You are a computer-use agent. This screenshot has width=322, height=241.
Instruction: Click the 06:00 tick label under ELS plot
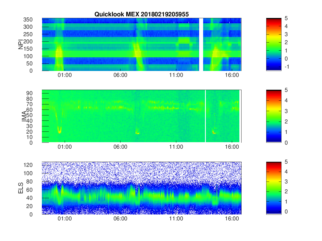(120, 219)
